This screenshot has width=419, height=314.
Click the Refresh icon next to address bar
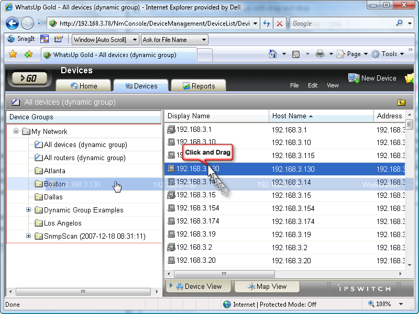[x=267, y=23]
